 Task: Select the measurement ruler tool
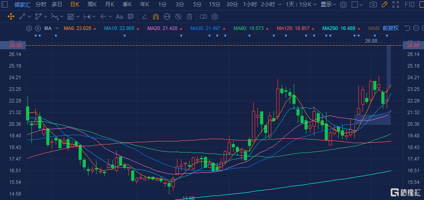tap(71, 17)
